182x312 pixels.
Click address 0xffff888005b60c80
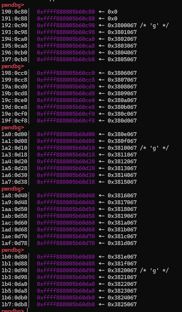point(66,12)
